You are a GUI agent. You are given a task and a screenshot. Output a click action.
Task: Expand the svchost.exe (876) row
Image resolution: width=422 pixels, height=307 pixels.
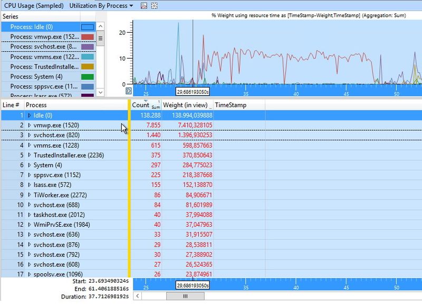30,245
